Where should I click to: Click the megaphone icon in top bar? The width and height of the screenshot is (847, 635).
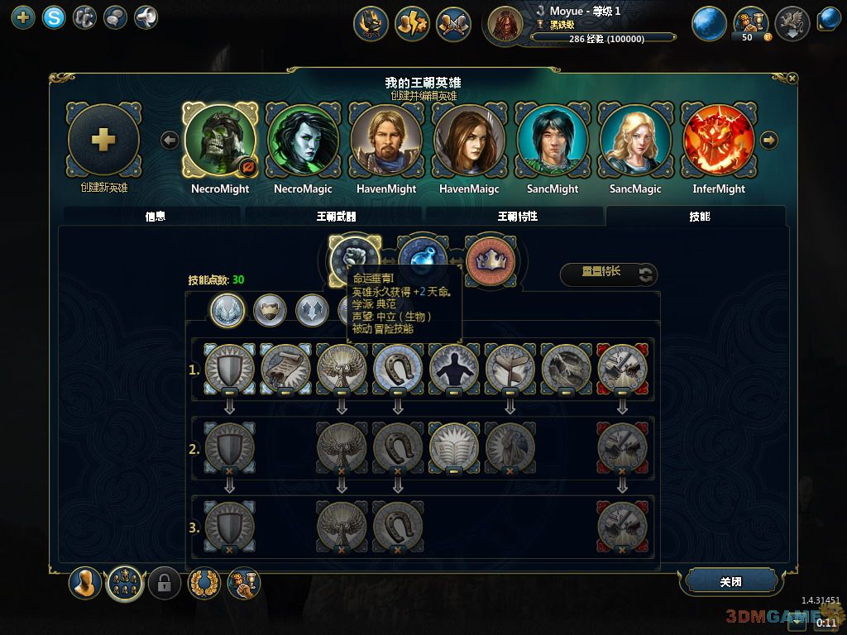point(146,18)
